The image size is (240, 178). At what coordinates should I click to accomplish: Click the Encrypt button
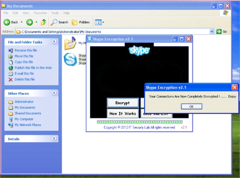click(x=123, y=103)
